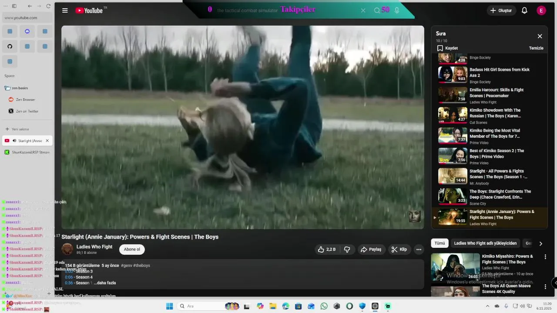The width and height of the screenshot is (557, 313).
Task: Show hidden system tray icons chevron
Action: tap(487, 306)
